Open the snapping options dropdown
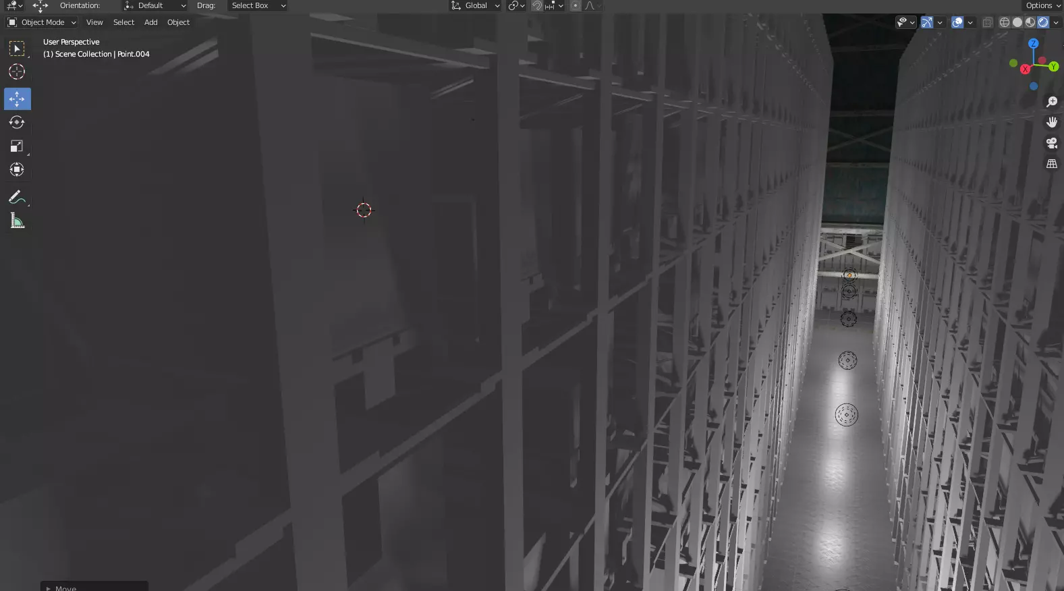 pyautogui.click(x=554, y=5)
